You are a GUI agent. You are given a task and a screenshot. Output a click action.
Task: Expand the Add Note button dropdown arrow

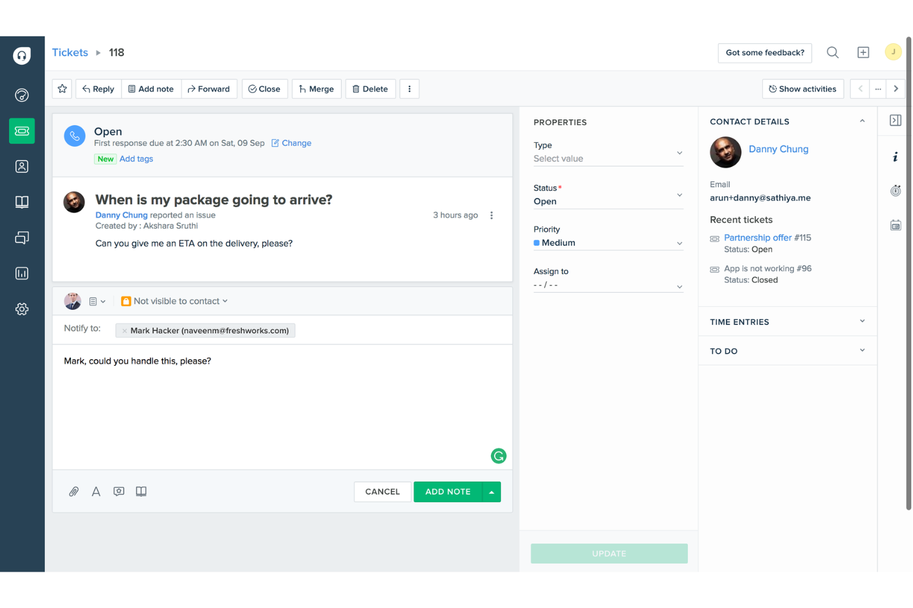pyautogui.click(x=490, y=492)
